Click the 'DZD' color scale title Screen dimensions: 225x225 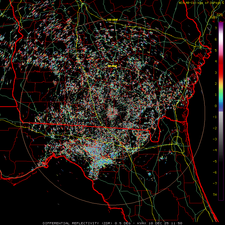(219, 15)
